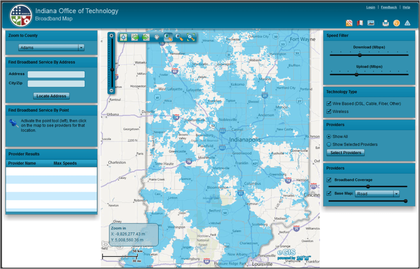Viewport: 420px width, 269px height.
Task: Click the full extent map tool icon
Action: [123, 37]
